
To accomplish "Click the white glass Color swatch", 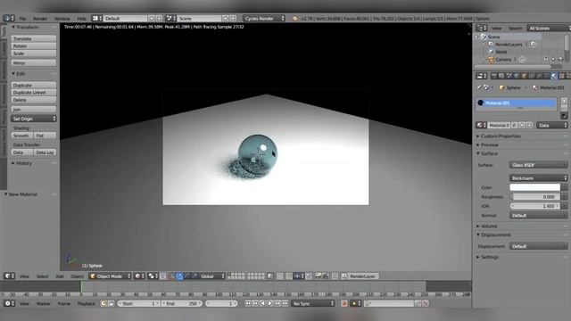I will pyautogui.click(x=534, y=187).
